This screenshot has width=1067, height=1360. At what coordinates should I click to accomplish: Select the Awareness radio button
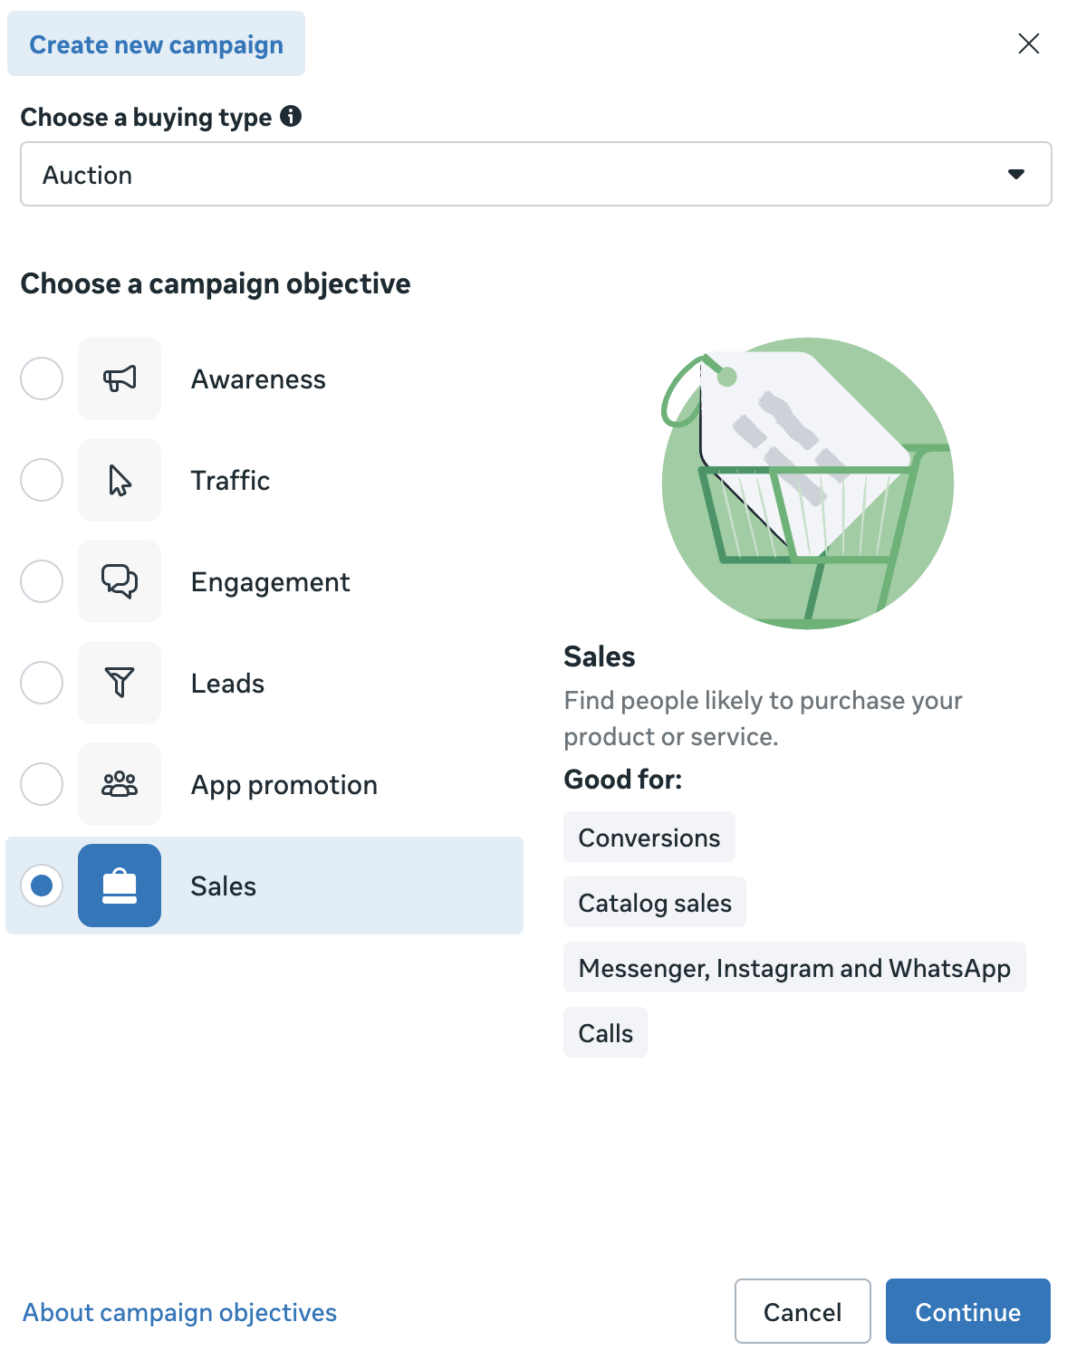(42, 378)
